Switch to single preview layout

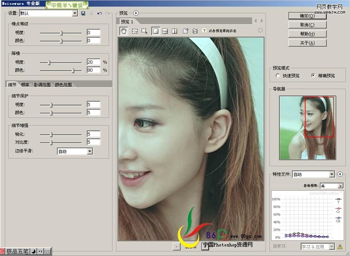(x=155, y=31)
